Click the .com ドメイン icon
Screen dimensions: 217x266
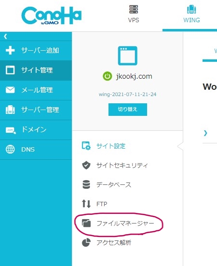(11, 130)
